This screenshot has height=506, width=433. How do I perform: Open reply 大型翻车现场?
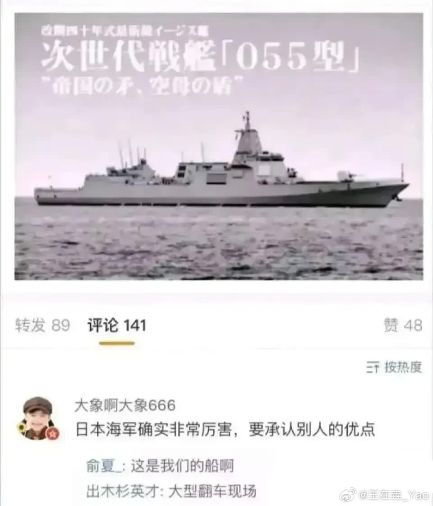212,491
